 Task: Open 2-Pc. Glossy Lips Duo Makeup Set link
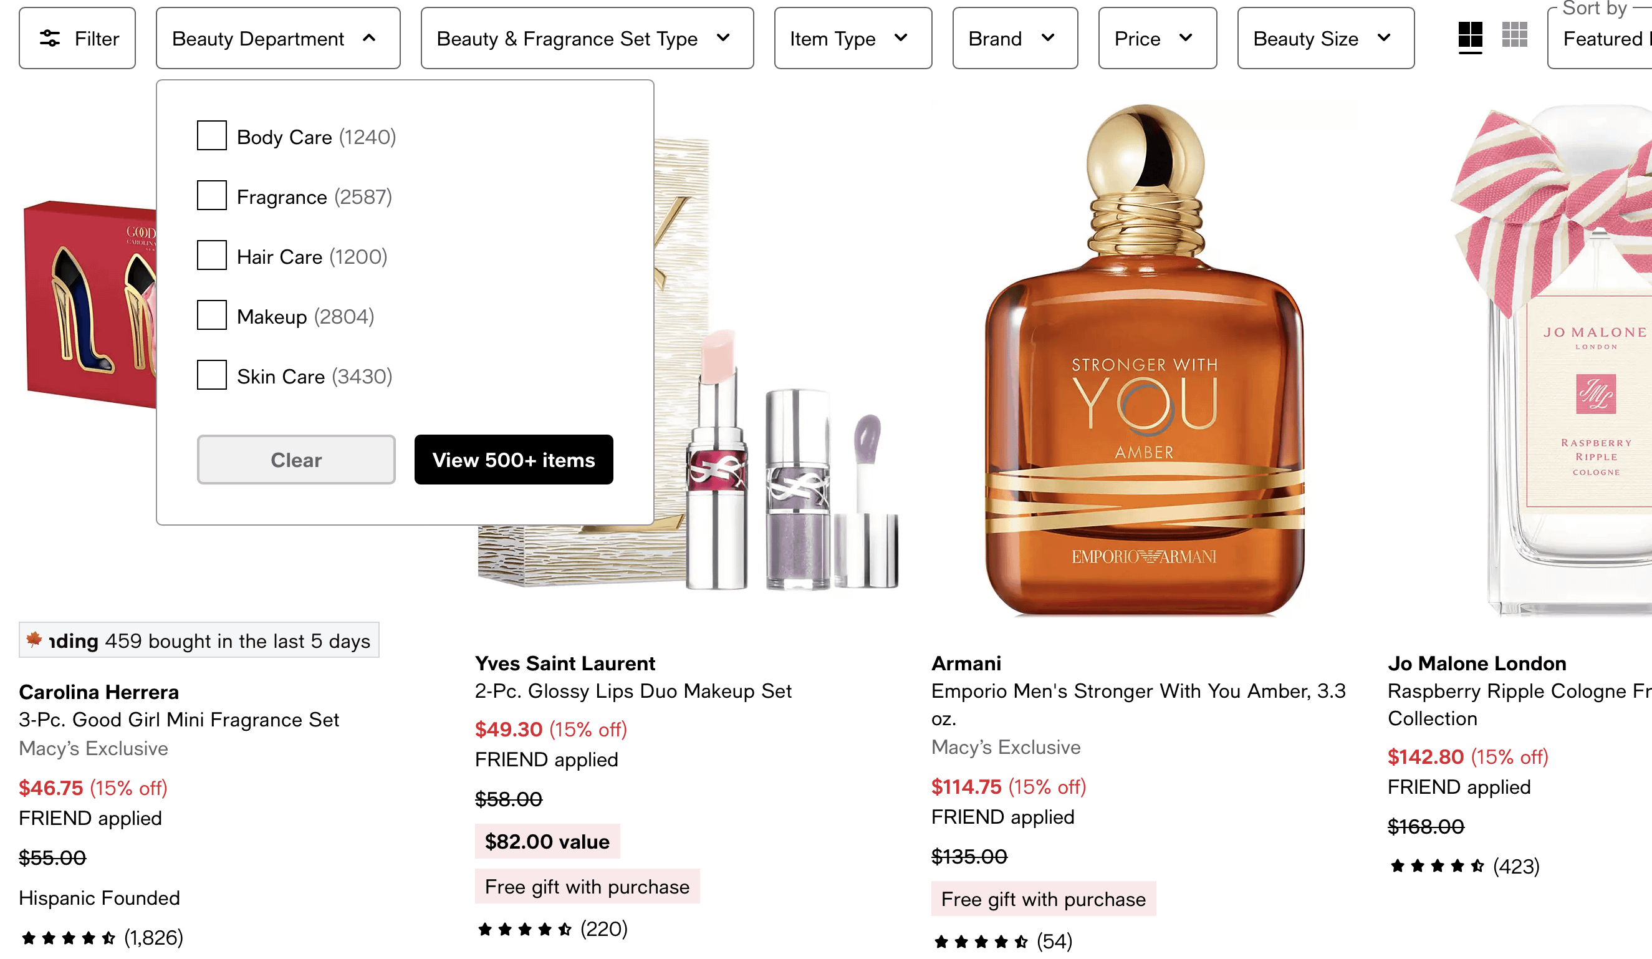click(633, 691)
